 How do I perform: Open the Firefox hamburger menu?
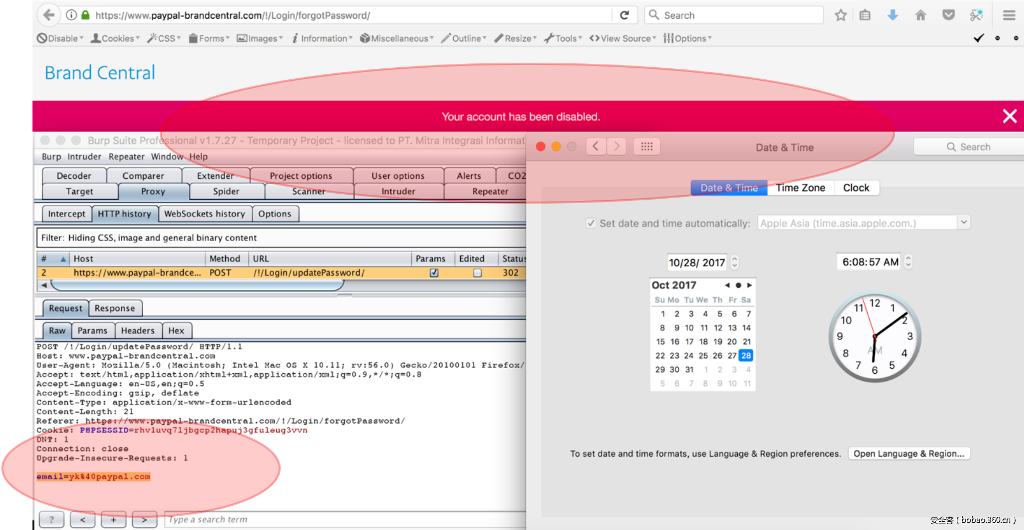(1009, 15)
